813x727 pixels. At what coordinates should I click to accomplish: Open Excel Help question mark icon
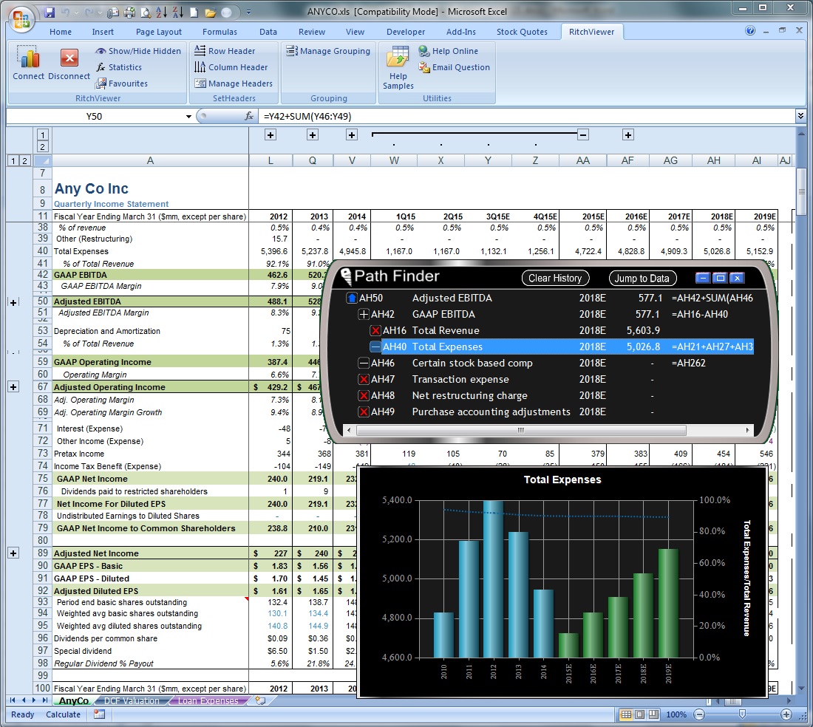pyautogui.click(x=750, y=30)
